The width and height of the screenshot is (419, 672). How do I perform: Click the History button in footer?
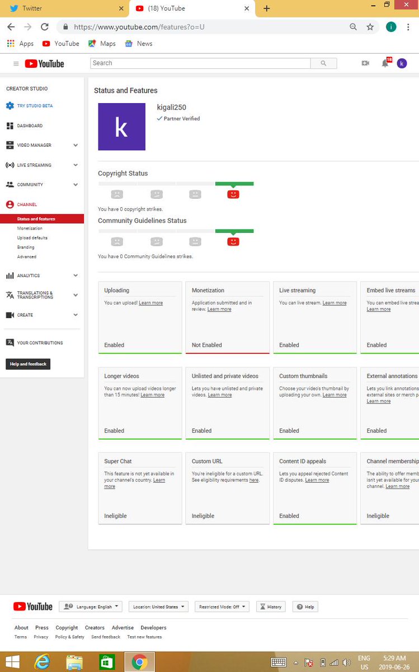[271, 606]
